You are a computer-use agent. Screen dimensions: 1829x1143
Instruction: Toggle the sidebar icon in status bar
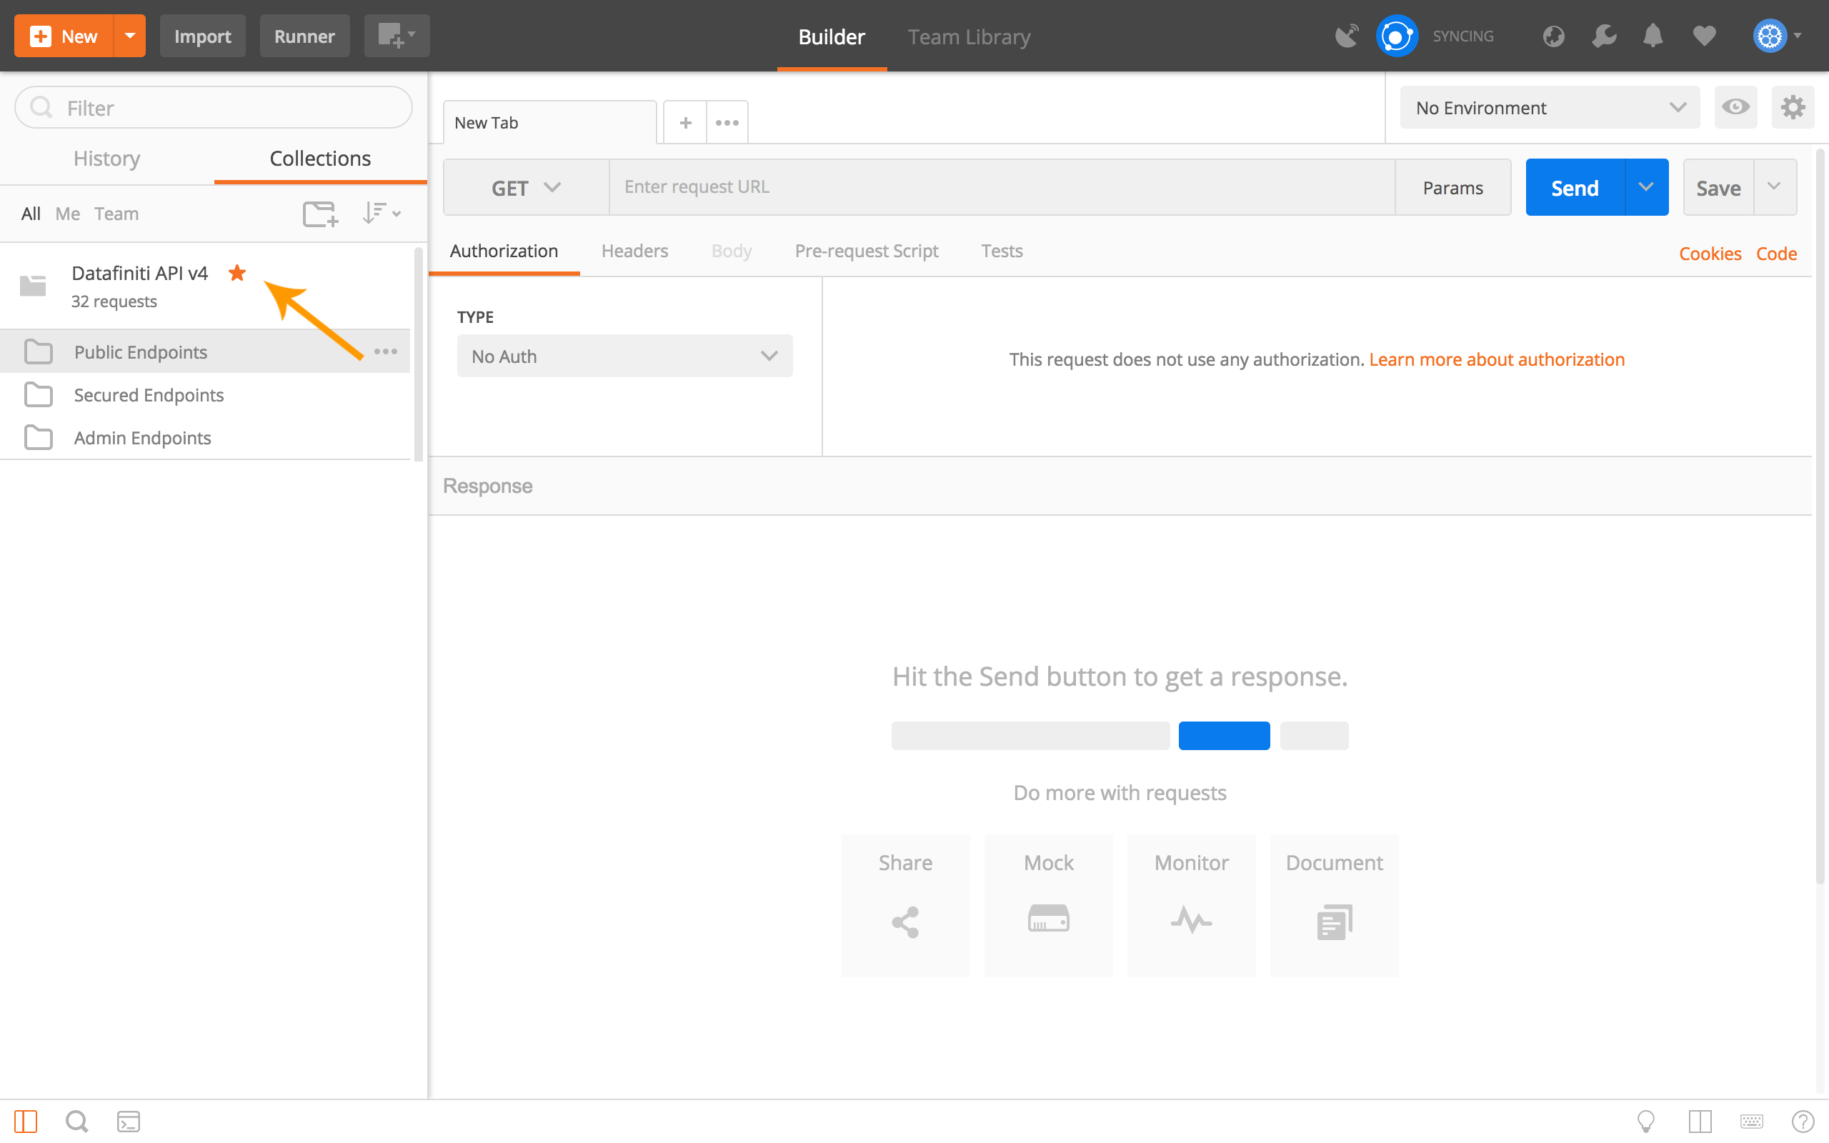26,1121
